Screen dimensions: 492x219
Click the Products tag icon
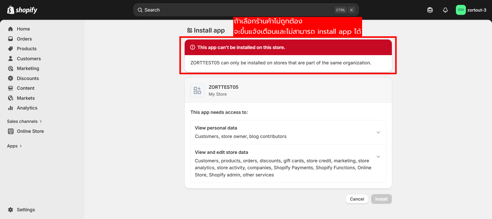(x=11, y=49)
